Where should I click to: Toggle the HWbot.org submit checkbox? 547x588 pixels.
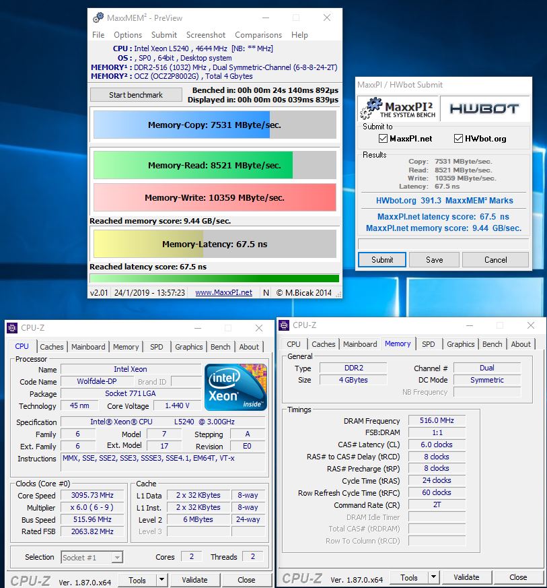(458, 138)
